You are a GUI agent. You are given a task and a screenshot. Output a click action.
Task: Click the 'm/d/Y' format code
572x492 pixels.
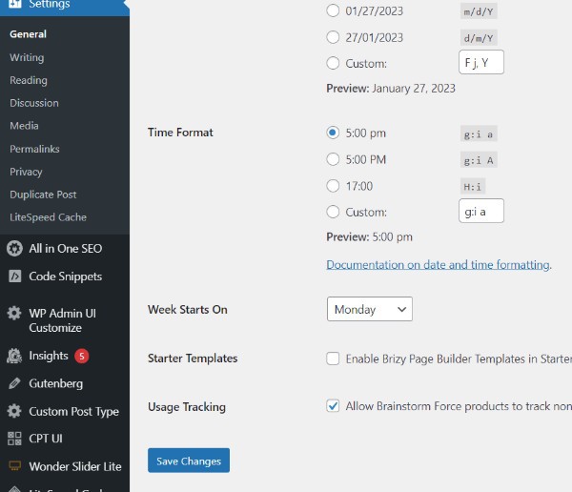pos(479,11)
